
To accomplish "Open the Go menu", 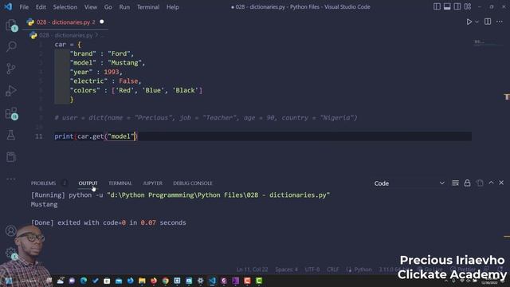I will (108, 7).
